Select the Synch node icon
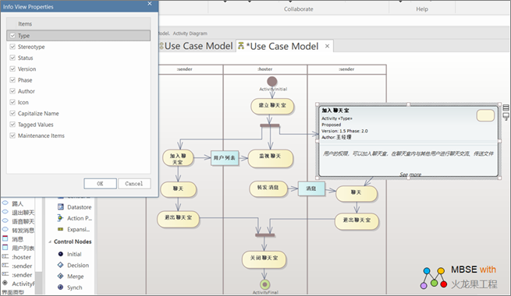The image size is (511, 296). [x=61, y=287]
